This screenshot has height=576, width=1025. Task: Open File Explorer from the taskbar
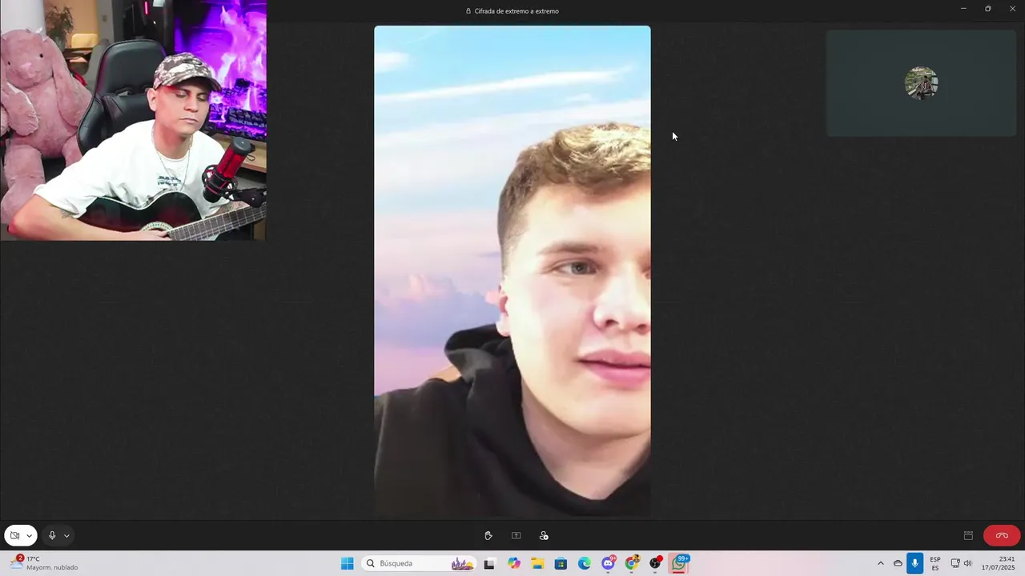(537, 563)
